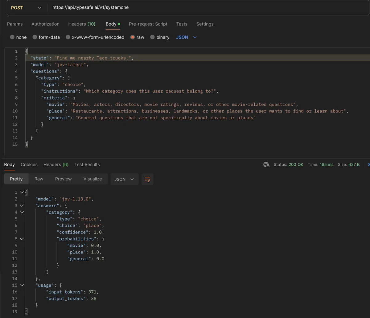Open the response JSON format dropdown
The image size is (370, 318).
(x=125, y=179)
